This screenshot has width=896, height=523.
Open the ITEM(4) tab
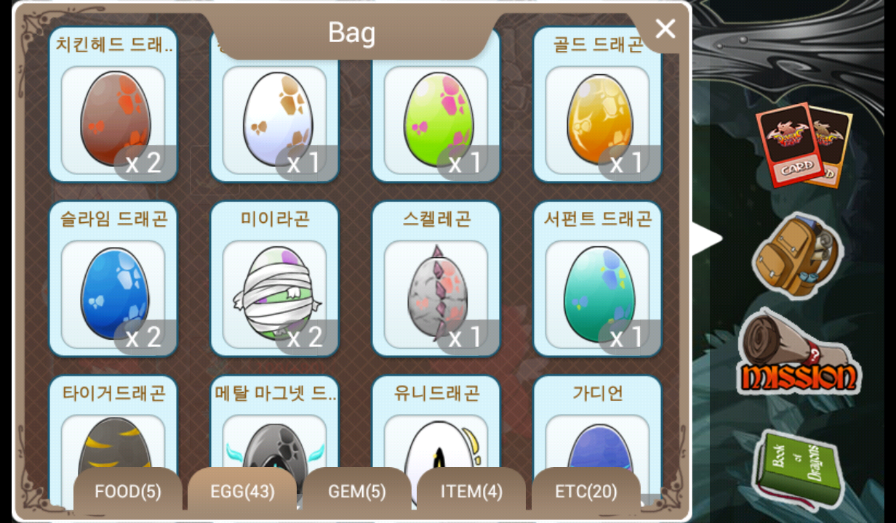[471, 492]
